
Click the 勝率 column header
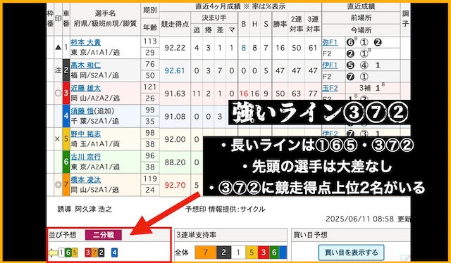tap(280, 25)
